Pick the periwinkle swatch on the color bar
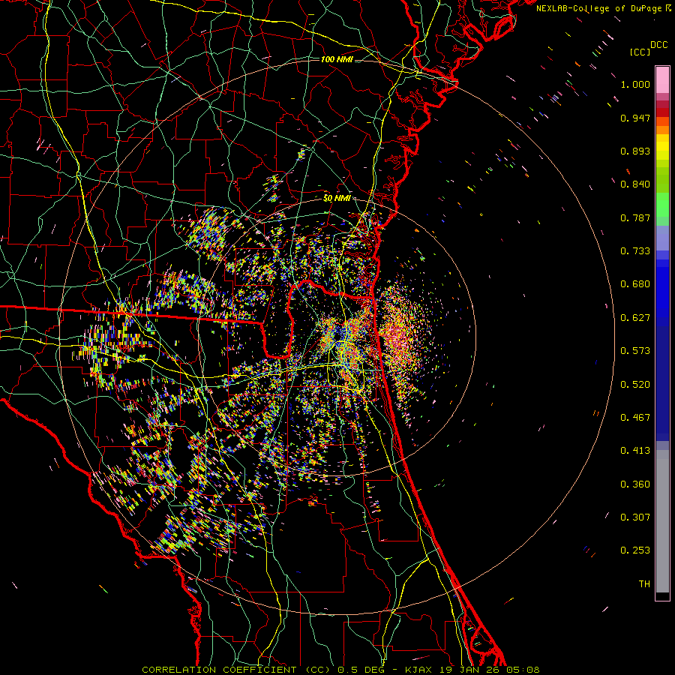The width and height of the screenshot is (675, 675). 662,238
